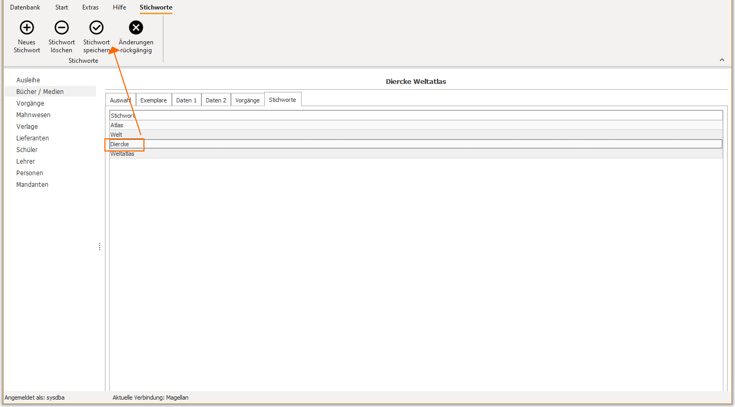Image resolution: width=735 pixels, height=407 pixels.
Task: Select the Auswahl tab
Action: (x=120, y=100)
